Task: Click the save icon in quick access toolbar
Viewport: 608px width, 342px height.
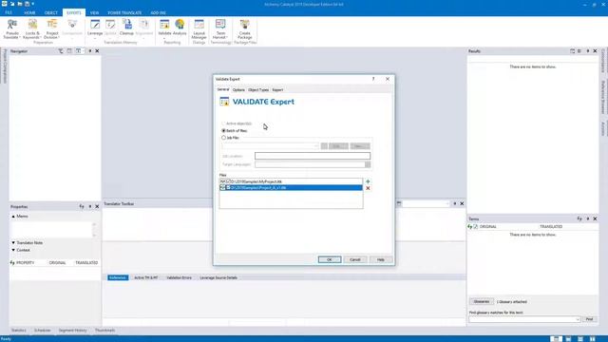Action: click(x=28, y=4)
